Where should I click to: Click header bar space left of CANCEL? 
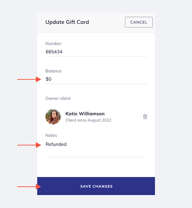point(106,22)
